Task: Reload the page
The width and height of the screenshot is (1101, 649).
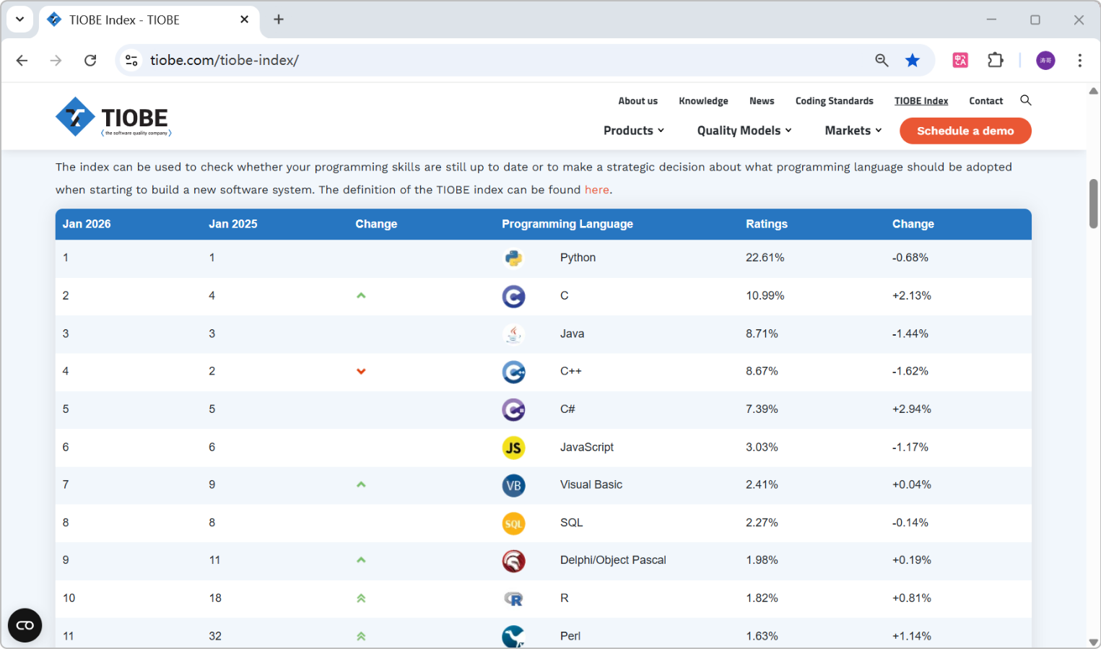Action: (90, 61)
